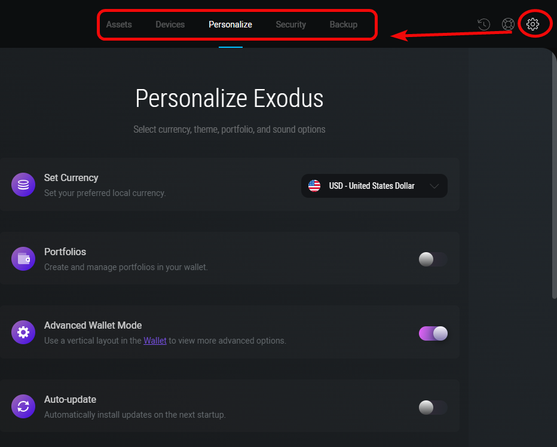Go to the Devices tab
This screenshot has height=447, width=557.
pyautogui.click(x=170, y=25)
